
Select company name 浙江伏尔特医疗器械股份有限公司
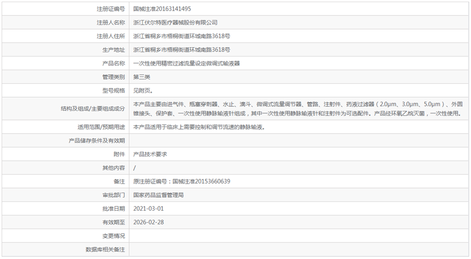(176, 23)
